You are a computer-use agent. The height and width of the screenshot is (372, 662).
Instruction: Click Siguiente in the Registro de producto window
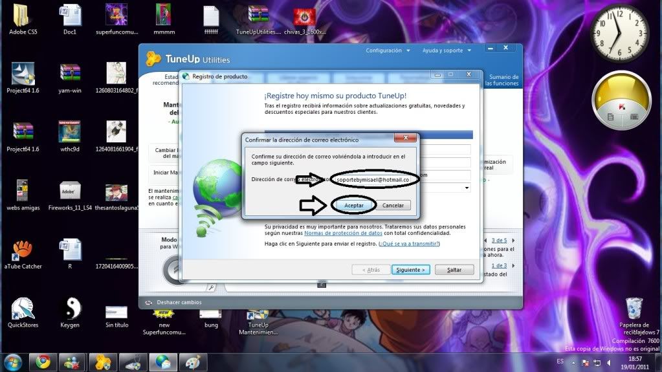pos(410,270)
